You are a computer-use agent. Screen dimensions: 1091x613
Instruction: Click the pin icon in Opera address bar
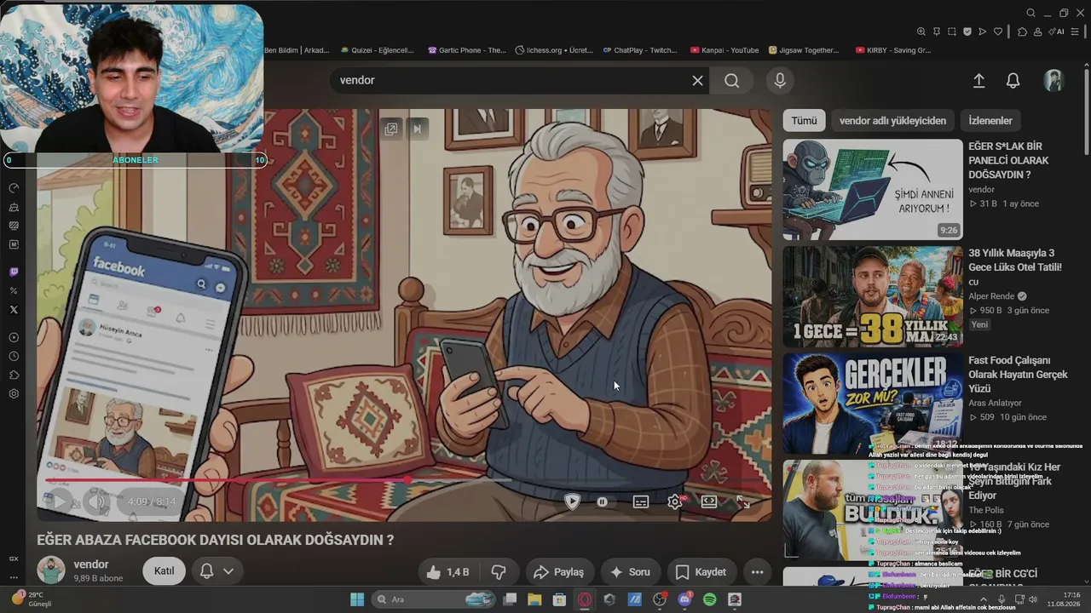[x=936, y=32]
